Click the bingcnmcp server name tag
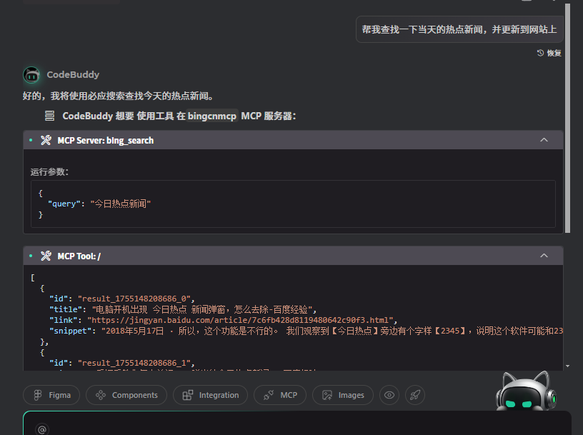Viewport: 583px width, 435px height. tap(212, 116)
